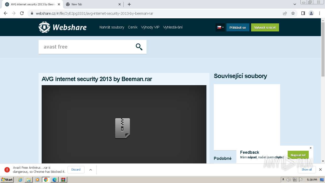Close the downloads bar
The height and width of the screenshot is (183, 325).
[320, 170]
